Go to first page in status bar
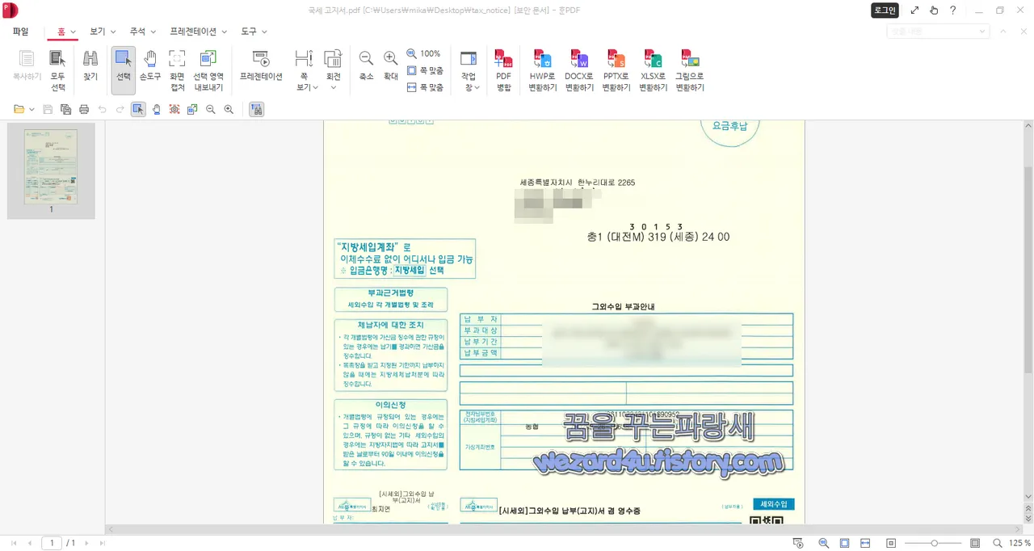This screenshot has width=1034, height=551. (15, 544)
